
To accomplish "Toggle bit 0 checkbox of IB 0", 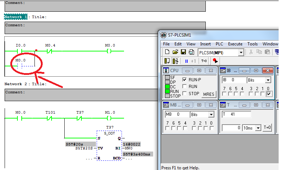I will click(x=269, y=94).
